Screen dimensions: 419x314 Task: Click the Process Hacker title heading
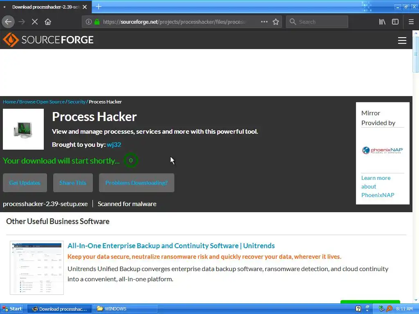(x=95, y=117)
